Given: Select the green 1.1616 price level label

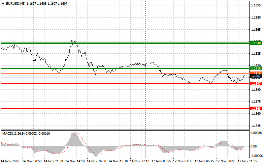Looking at the screenshot, I should tap(256, 68).
